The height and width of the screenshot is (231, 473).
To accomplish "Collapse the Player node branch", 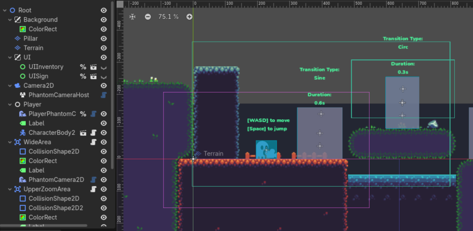I will tap(10, 104).
